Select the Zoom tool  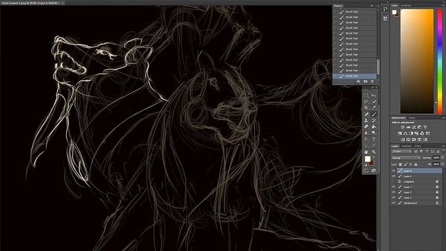tap(374, 152)
